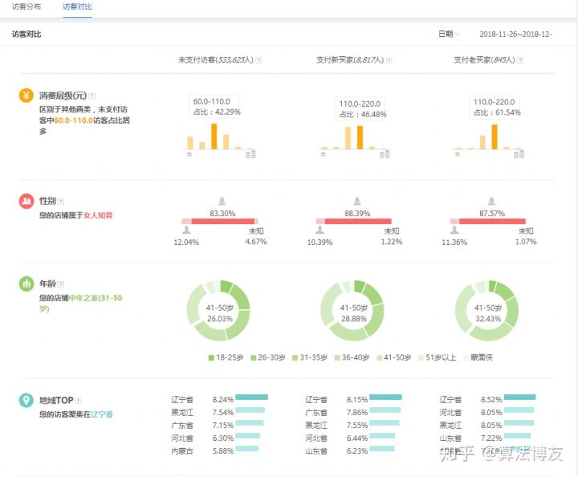Open the 2018-11-26 date range picker
The image size is (578, 477).
515,35
